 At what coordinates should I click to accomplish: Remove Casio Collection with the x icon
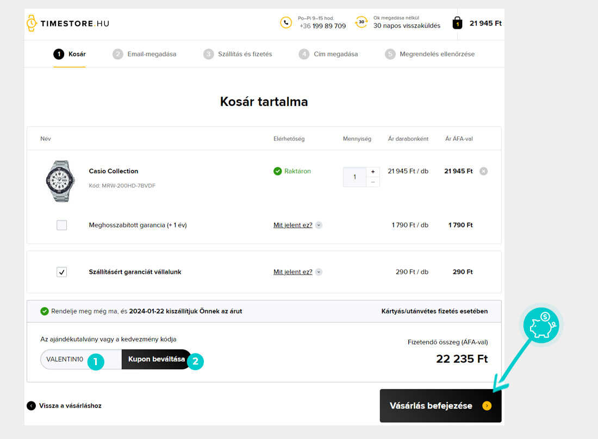pyautogui.click(x=483, y=171)
